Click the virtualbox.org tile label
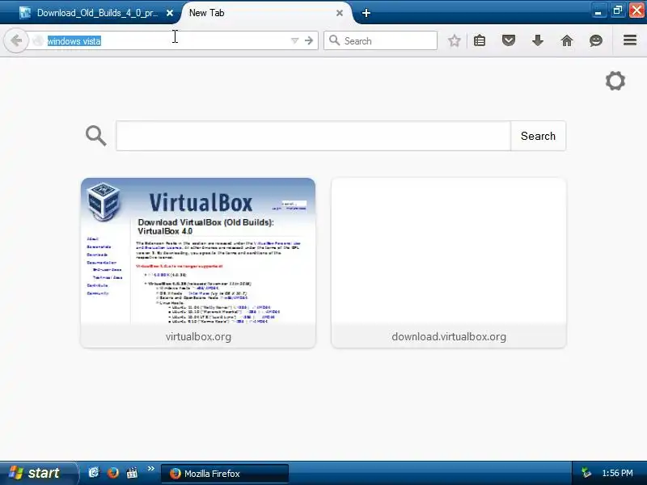This screenshot has width=647, height=485. click(x=198, y=336)
